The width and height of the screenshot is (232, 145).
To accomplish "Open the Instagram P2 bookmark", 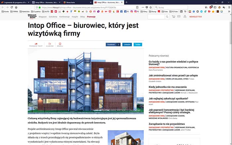I will point(137,11).
